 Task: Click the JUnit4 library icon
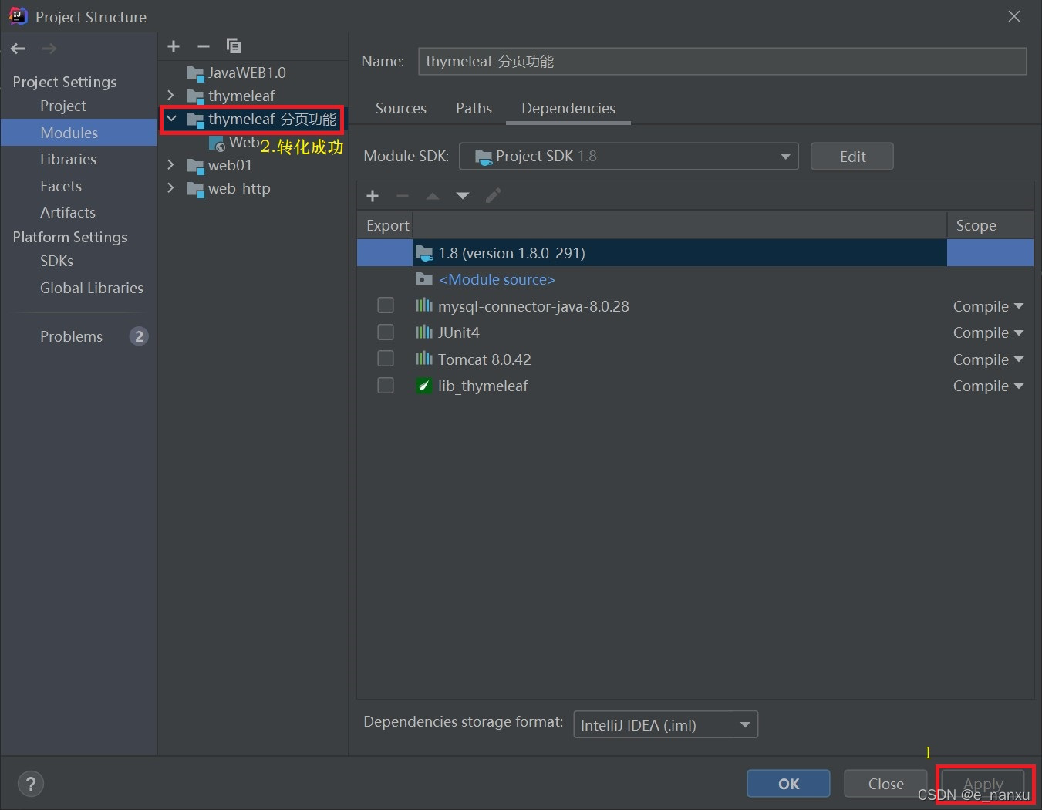[423, 332]
